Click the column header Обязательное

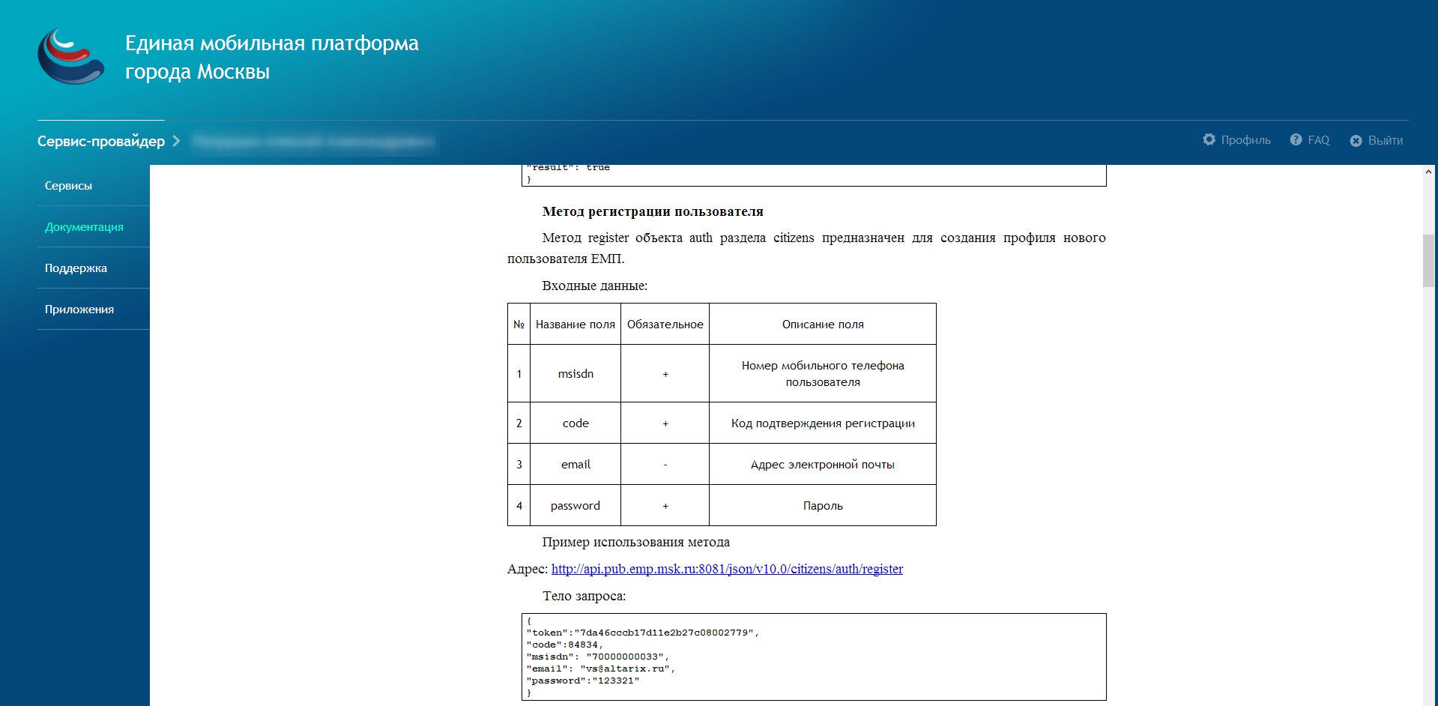point(665,324)
